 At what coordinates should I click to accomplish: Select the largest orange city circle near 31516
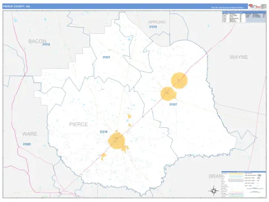click(x=117, y=141)
